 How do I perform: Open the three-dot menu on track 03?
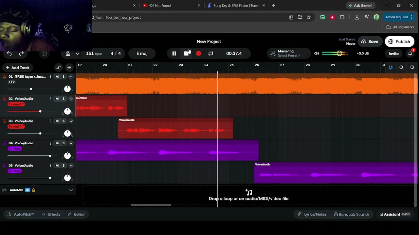pos(50,121)
